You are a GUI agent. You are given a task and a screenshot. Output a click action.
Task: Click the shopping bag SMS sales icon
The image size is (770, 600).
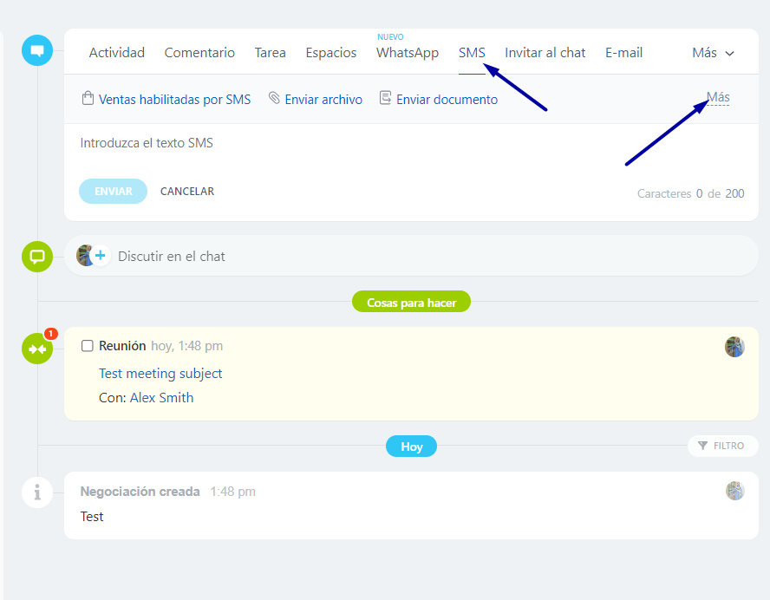point(88,99)
